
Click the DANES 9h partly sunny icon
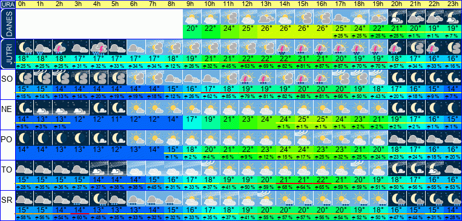point(192,17)
